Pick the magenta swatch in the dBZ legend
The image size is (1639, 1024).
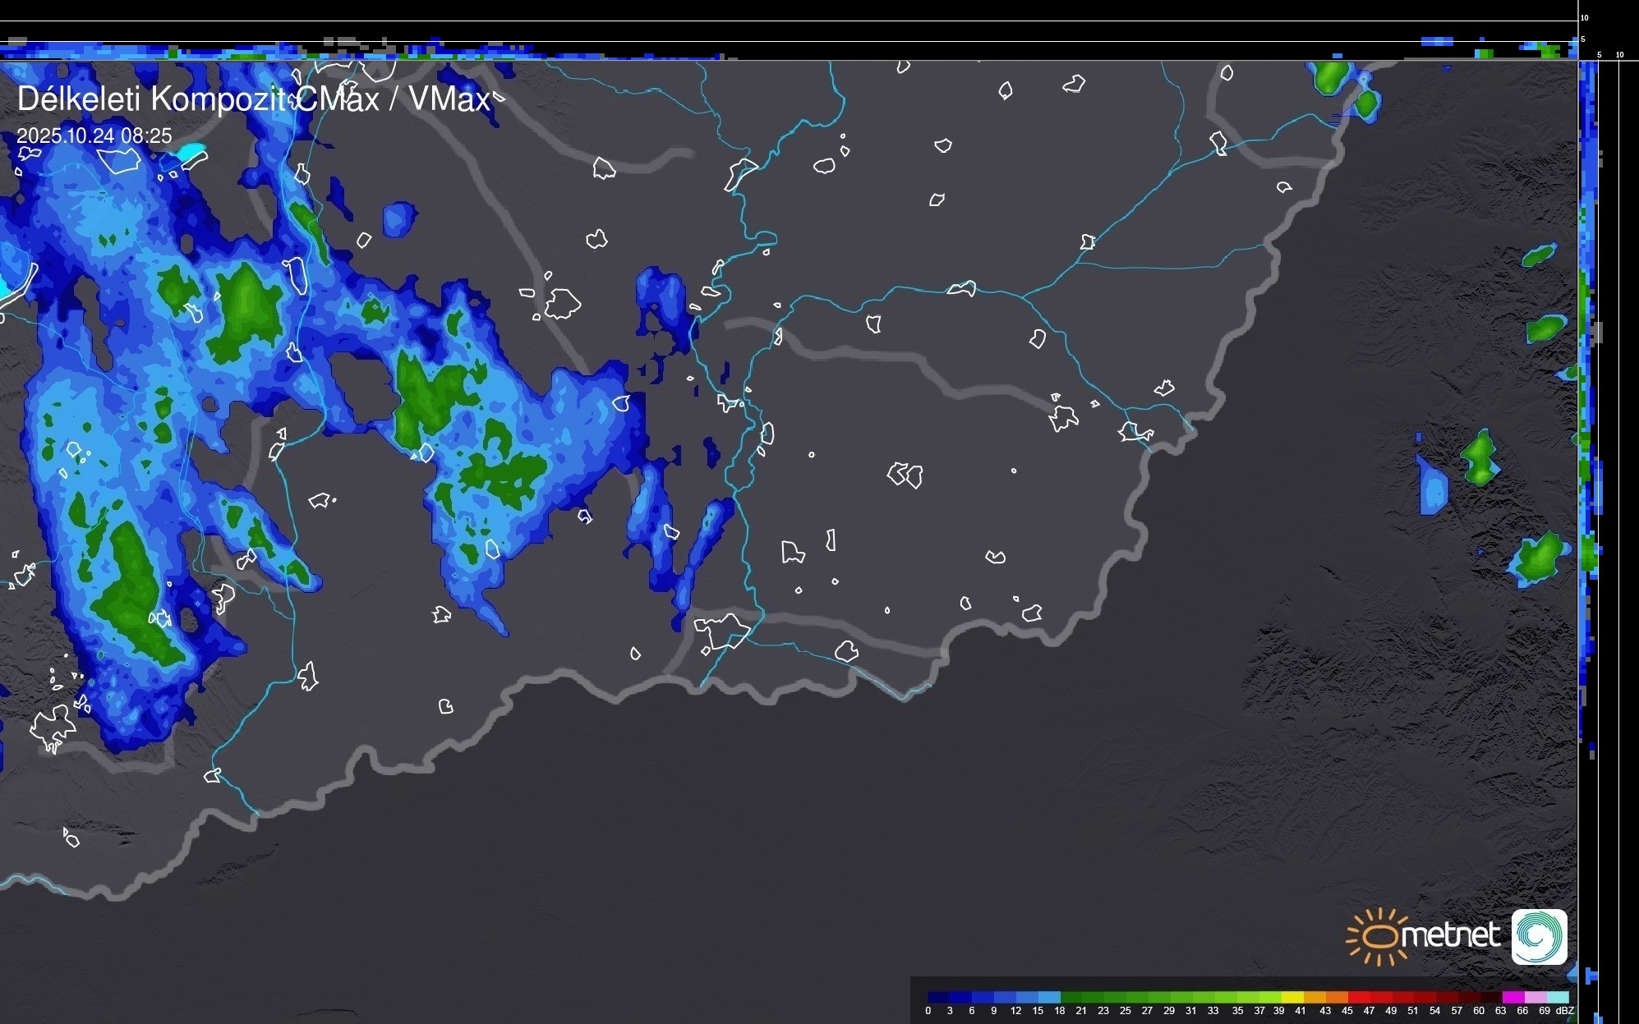coord(1512,997)
